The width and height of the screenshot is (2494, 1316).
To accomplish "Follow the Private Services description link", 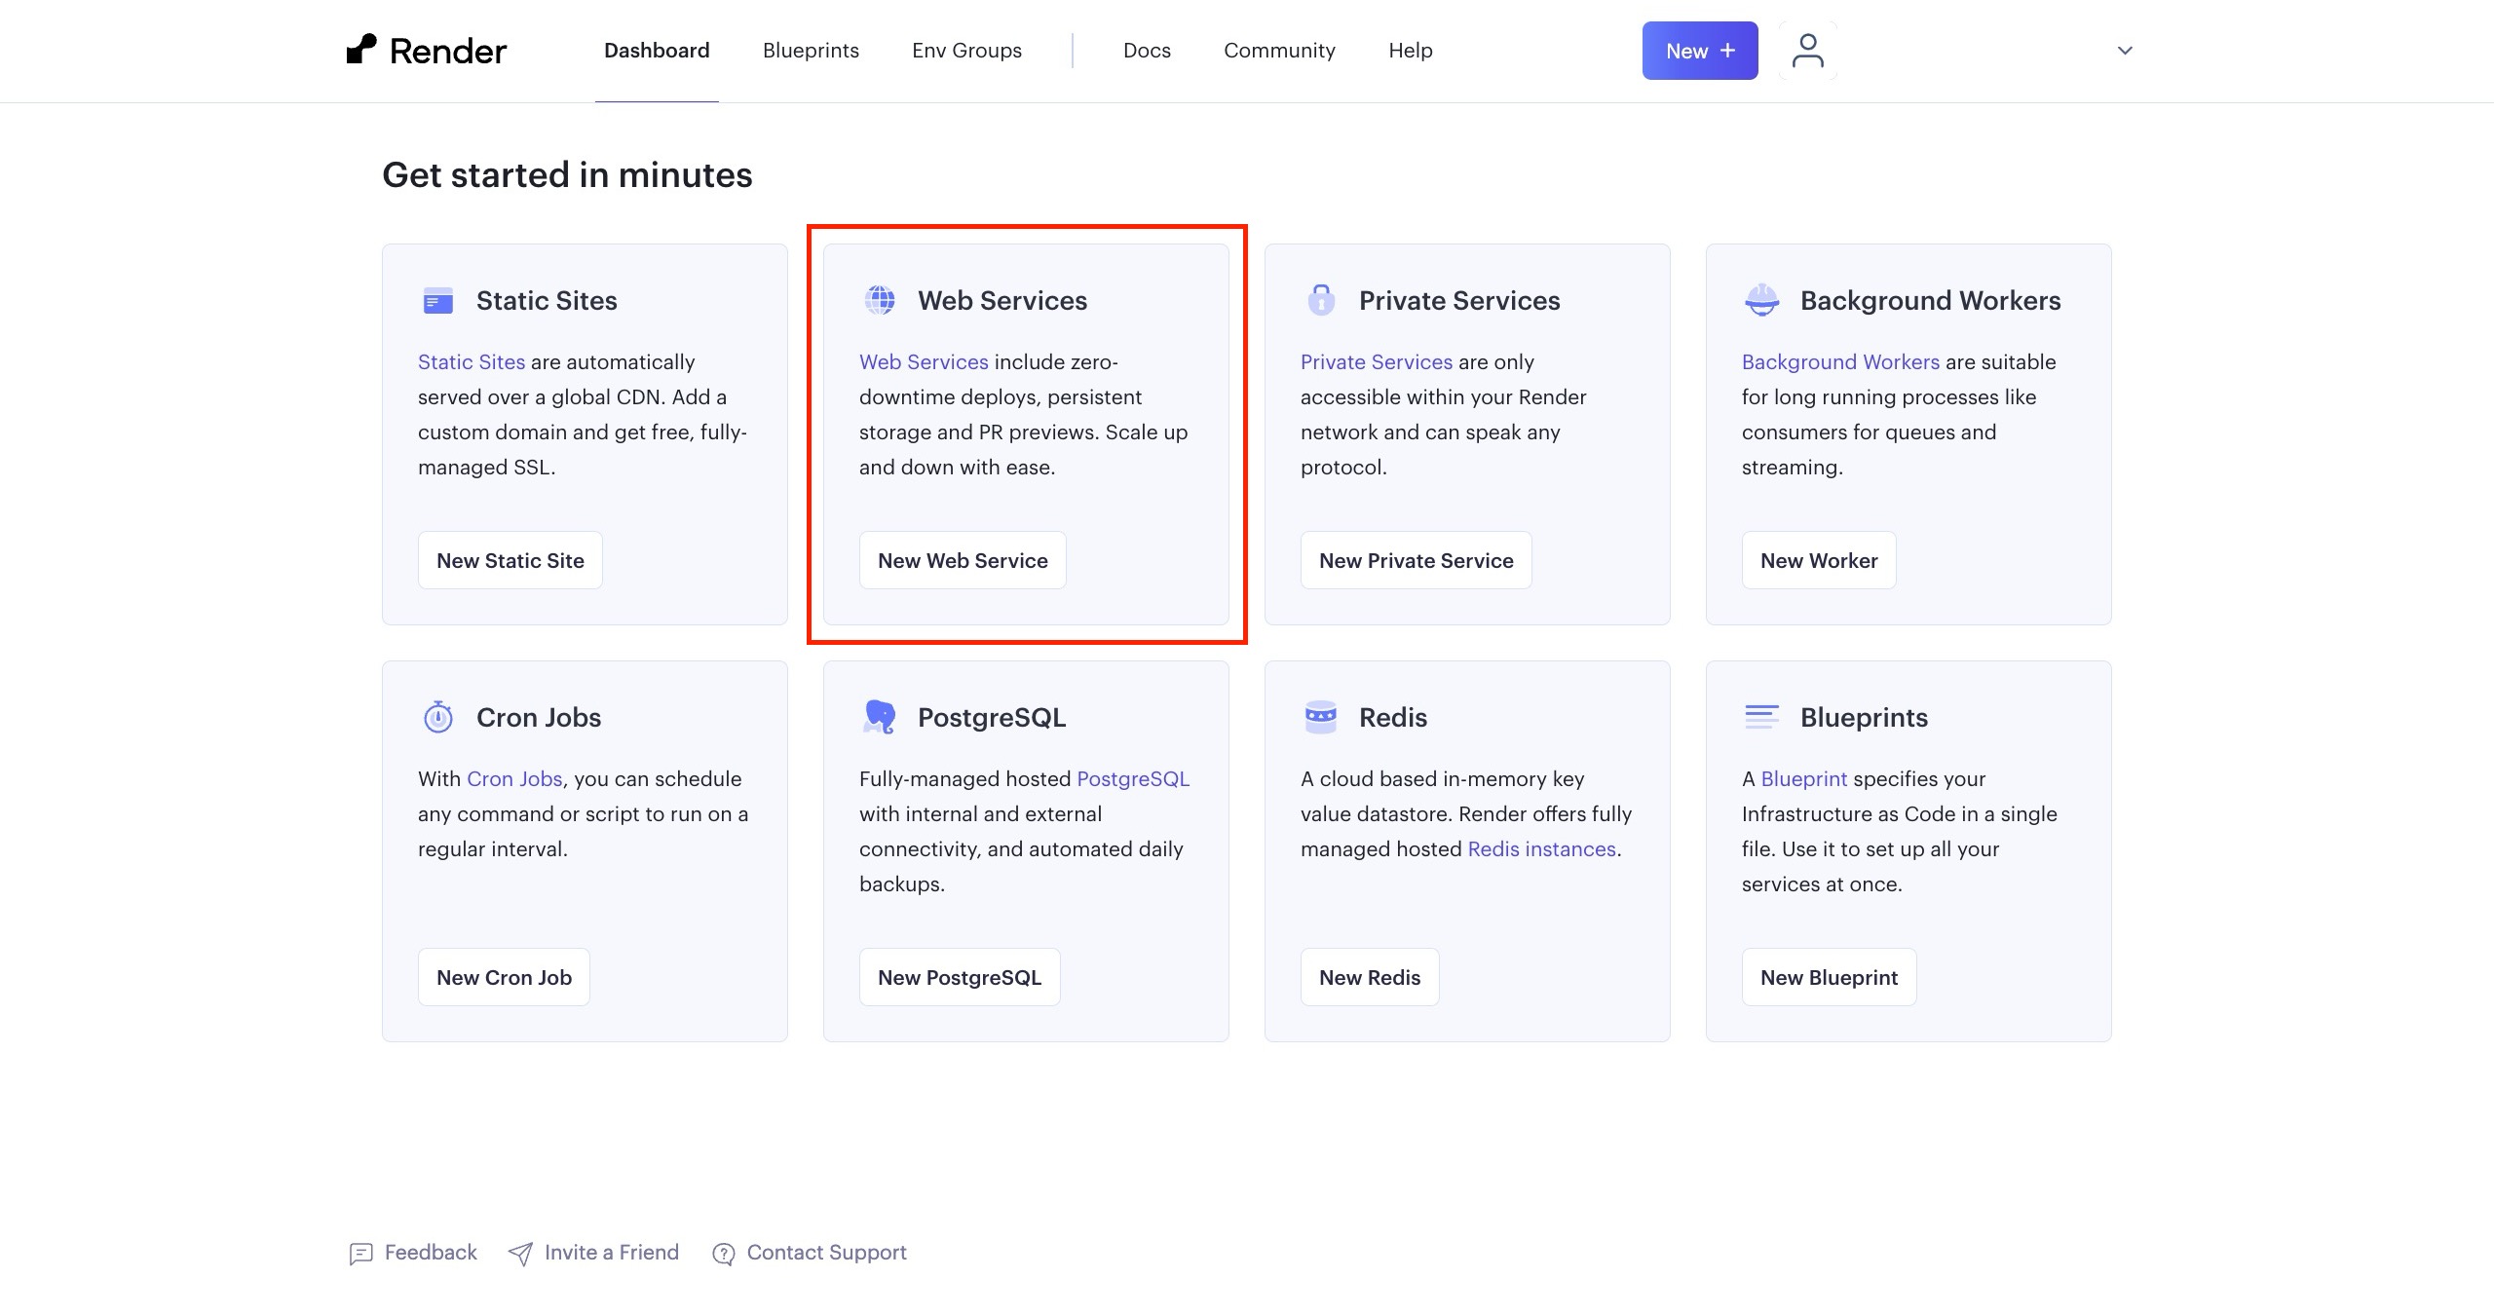I will (1377, 361).
